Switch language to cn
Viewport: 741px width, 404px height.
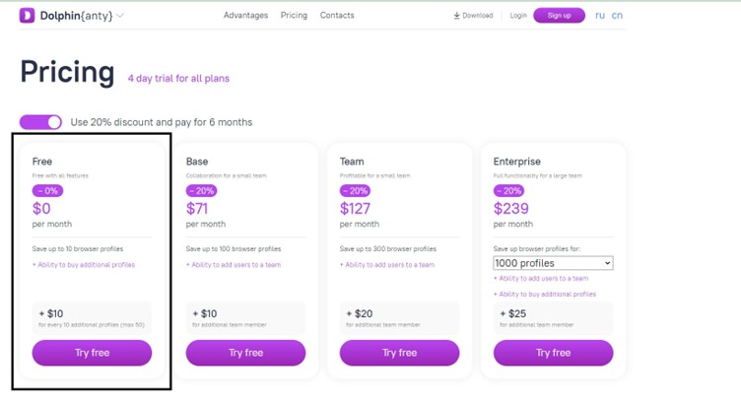(x=617, y=16)
